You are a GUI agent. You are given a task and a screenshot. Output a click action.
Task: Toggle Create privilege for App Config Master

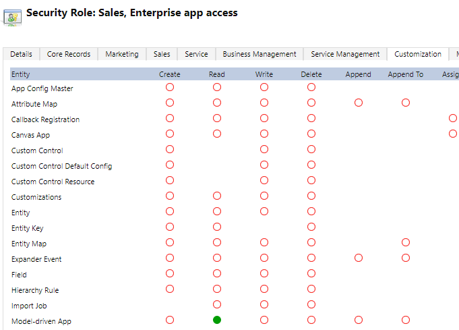(170, 88)
